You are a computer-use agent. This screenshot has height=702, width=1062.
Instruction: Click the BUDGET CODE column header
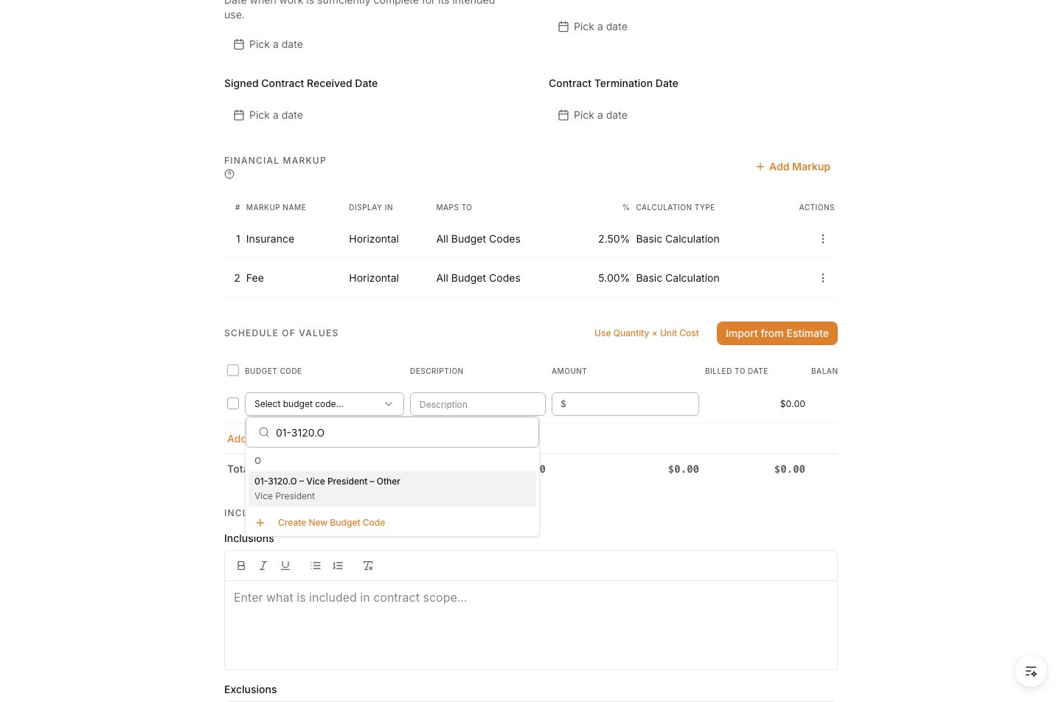(273, 371)
